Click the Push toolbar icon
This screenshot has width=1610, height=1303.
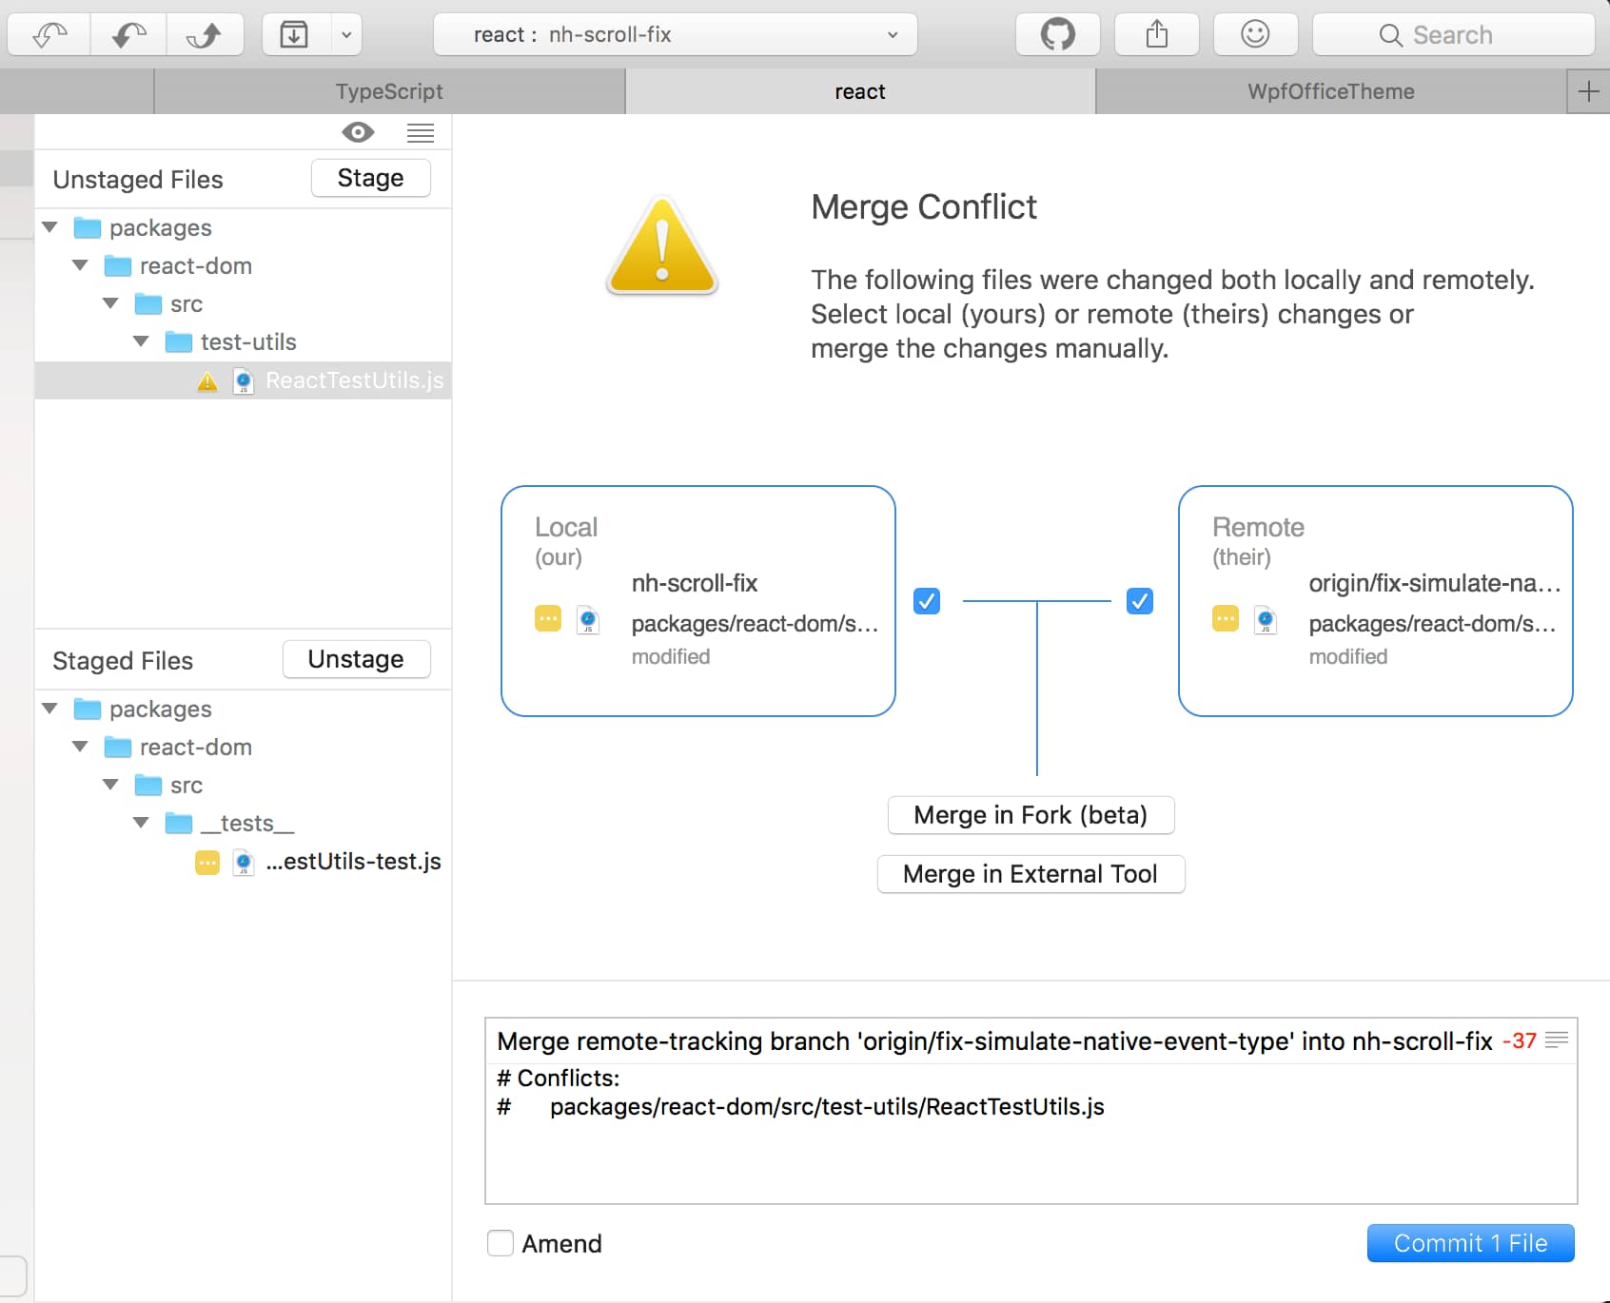pos(205,35)
